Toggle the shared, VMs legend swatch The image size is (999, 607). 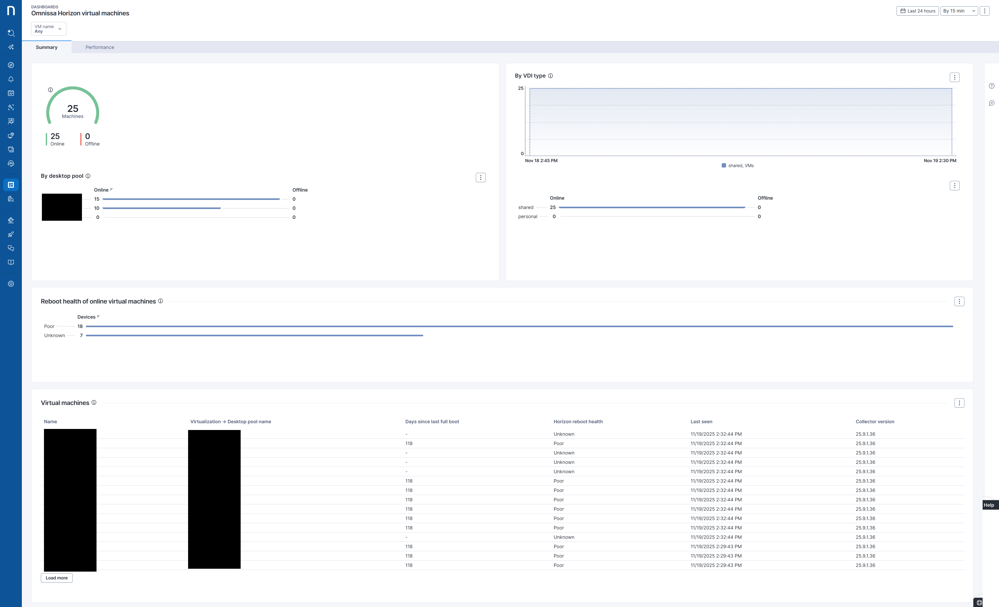[x=724, y=166]
